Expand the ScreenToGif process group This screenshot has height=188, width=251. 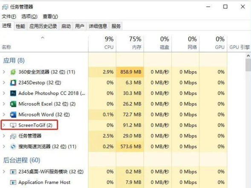coord(4,125)
